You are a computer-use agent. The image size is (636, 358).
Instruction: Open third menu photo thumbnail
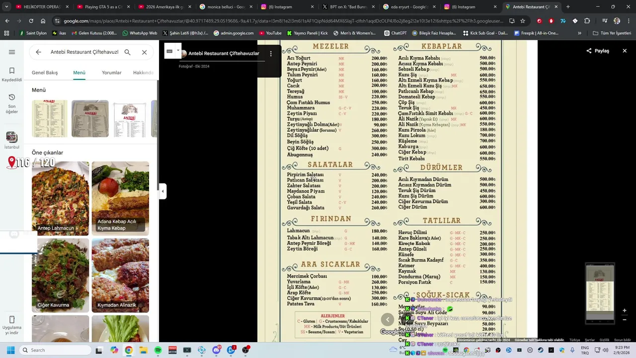coord(129,118)
